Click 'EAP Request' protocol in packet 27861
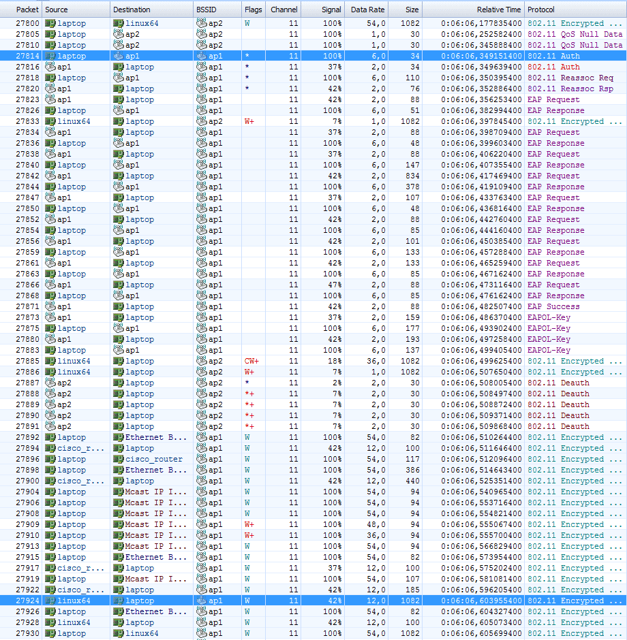The image size is (627, 640). 553,263
